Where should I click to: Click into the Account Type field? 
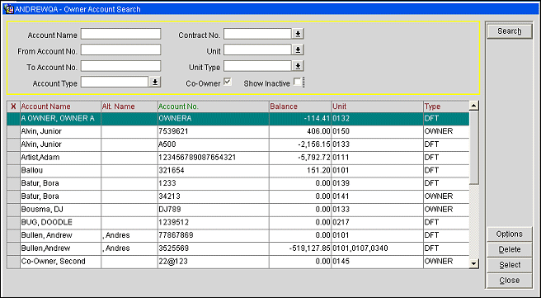point(115,82)
